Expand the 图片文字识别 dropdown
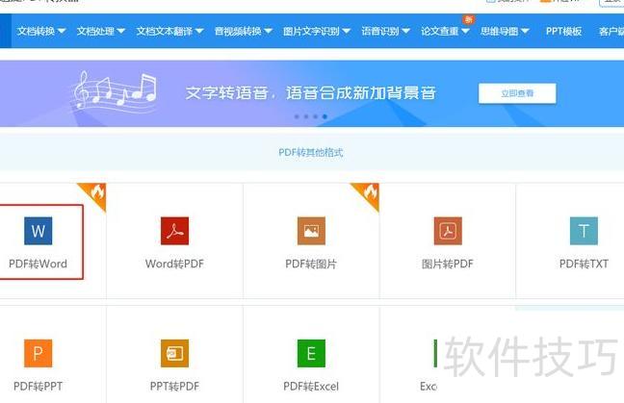The height and width of the screenshot is (403, 624). coord(317,31)
